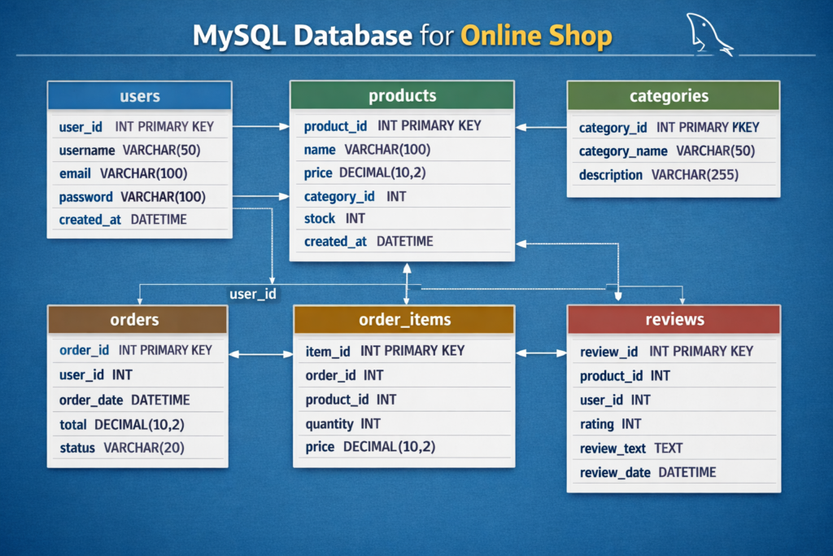
Task: Select the brown orders table header
Action: (x=137, y=319)
